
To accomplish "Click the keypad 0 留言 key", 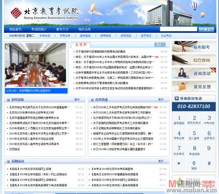I will [194, 165].
